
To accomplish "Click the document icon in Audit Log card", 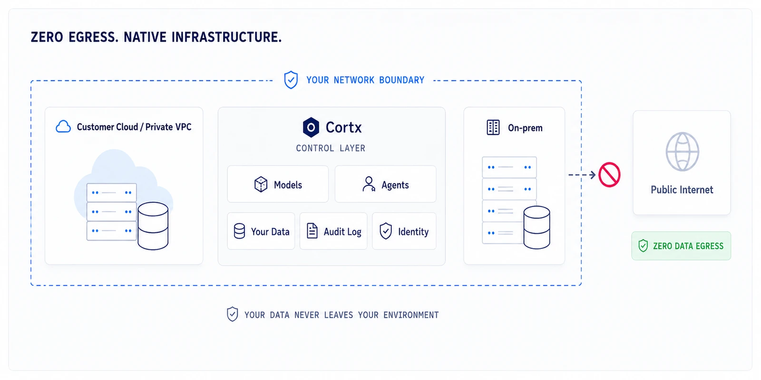I will (x=312, y=231).
